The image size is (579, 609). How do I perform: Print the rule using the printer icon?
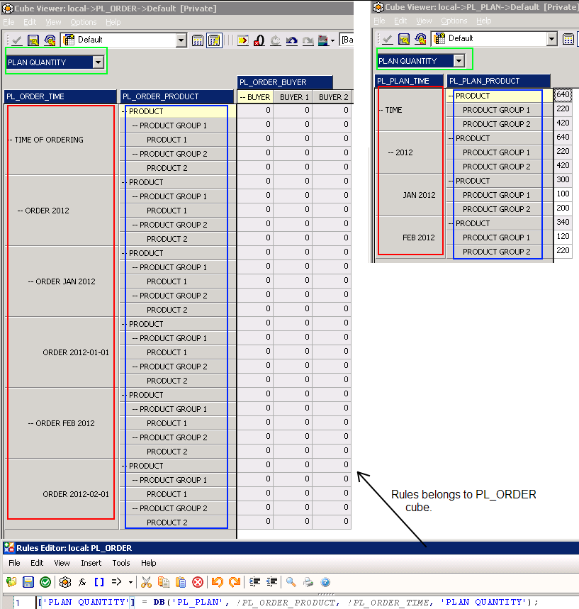pyautogui.click(x=308, y=582)
